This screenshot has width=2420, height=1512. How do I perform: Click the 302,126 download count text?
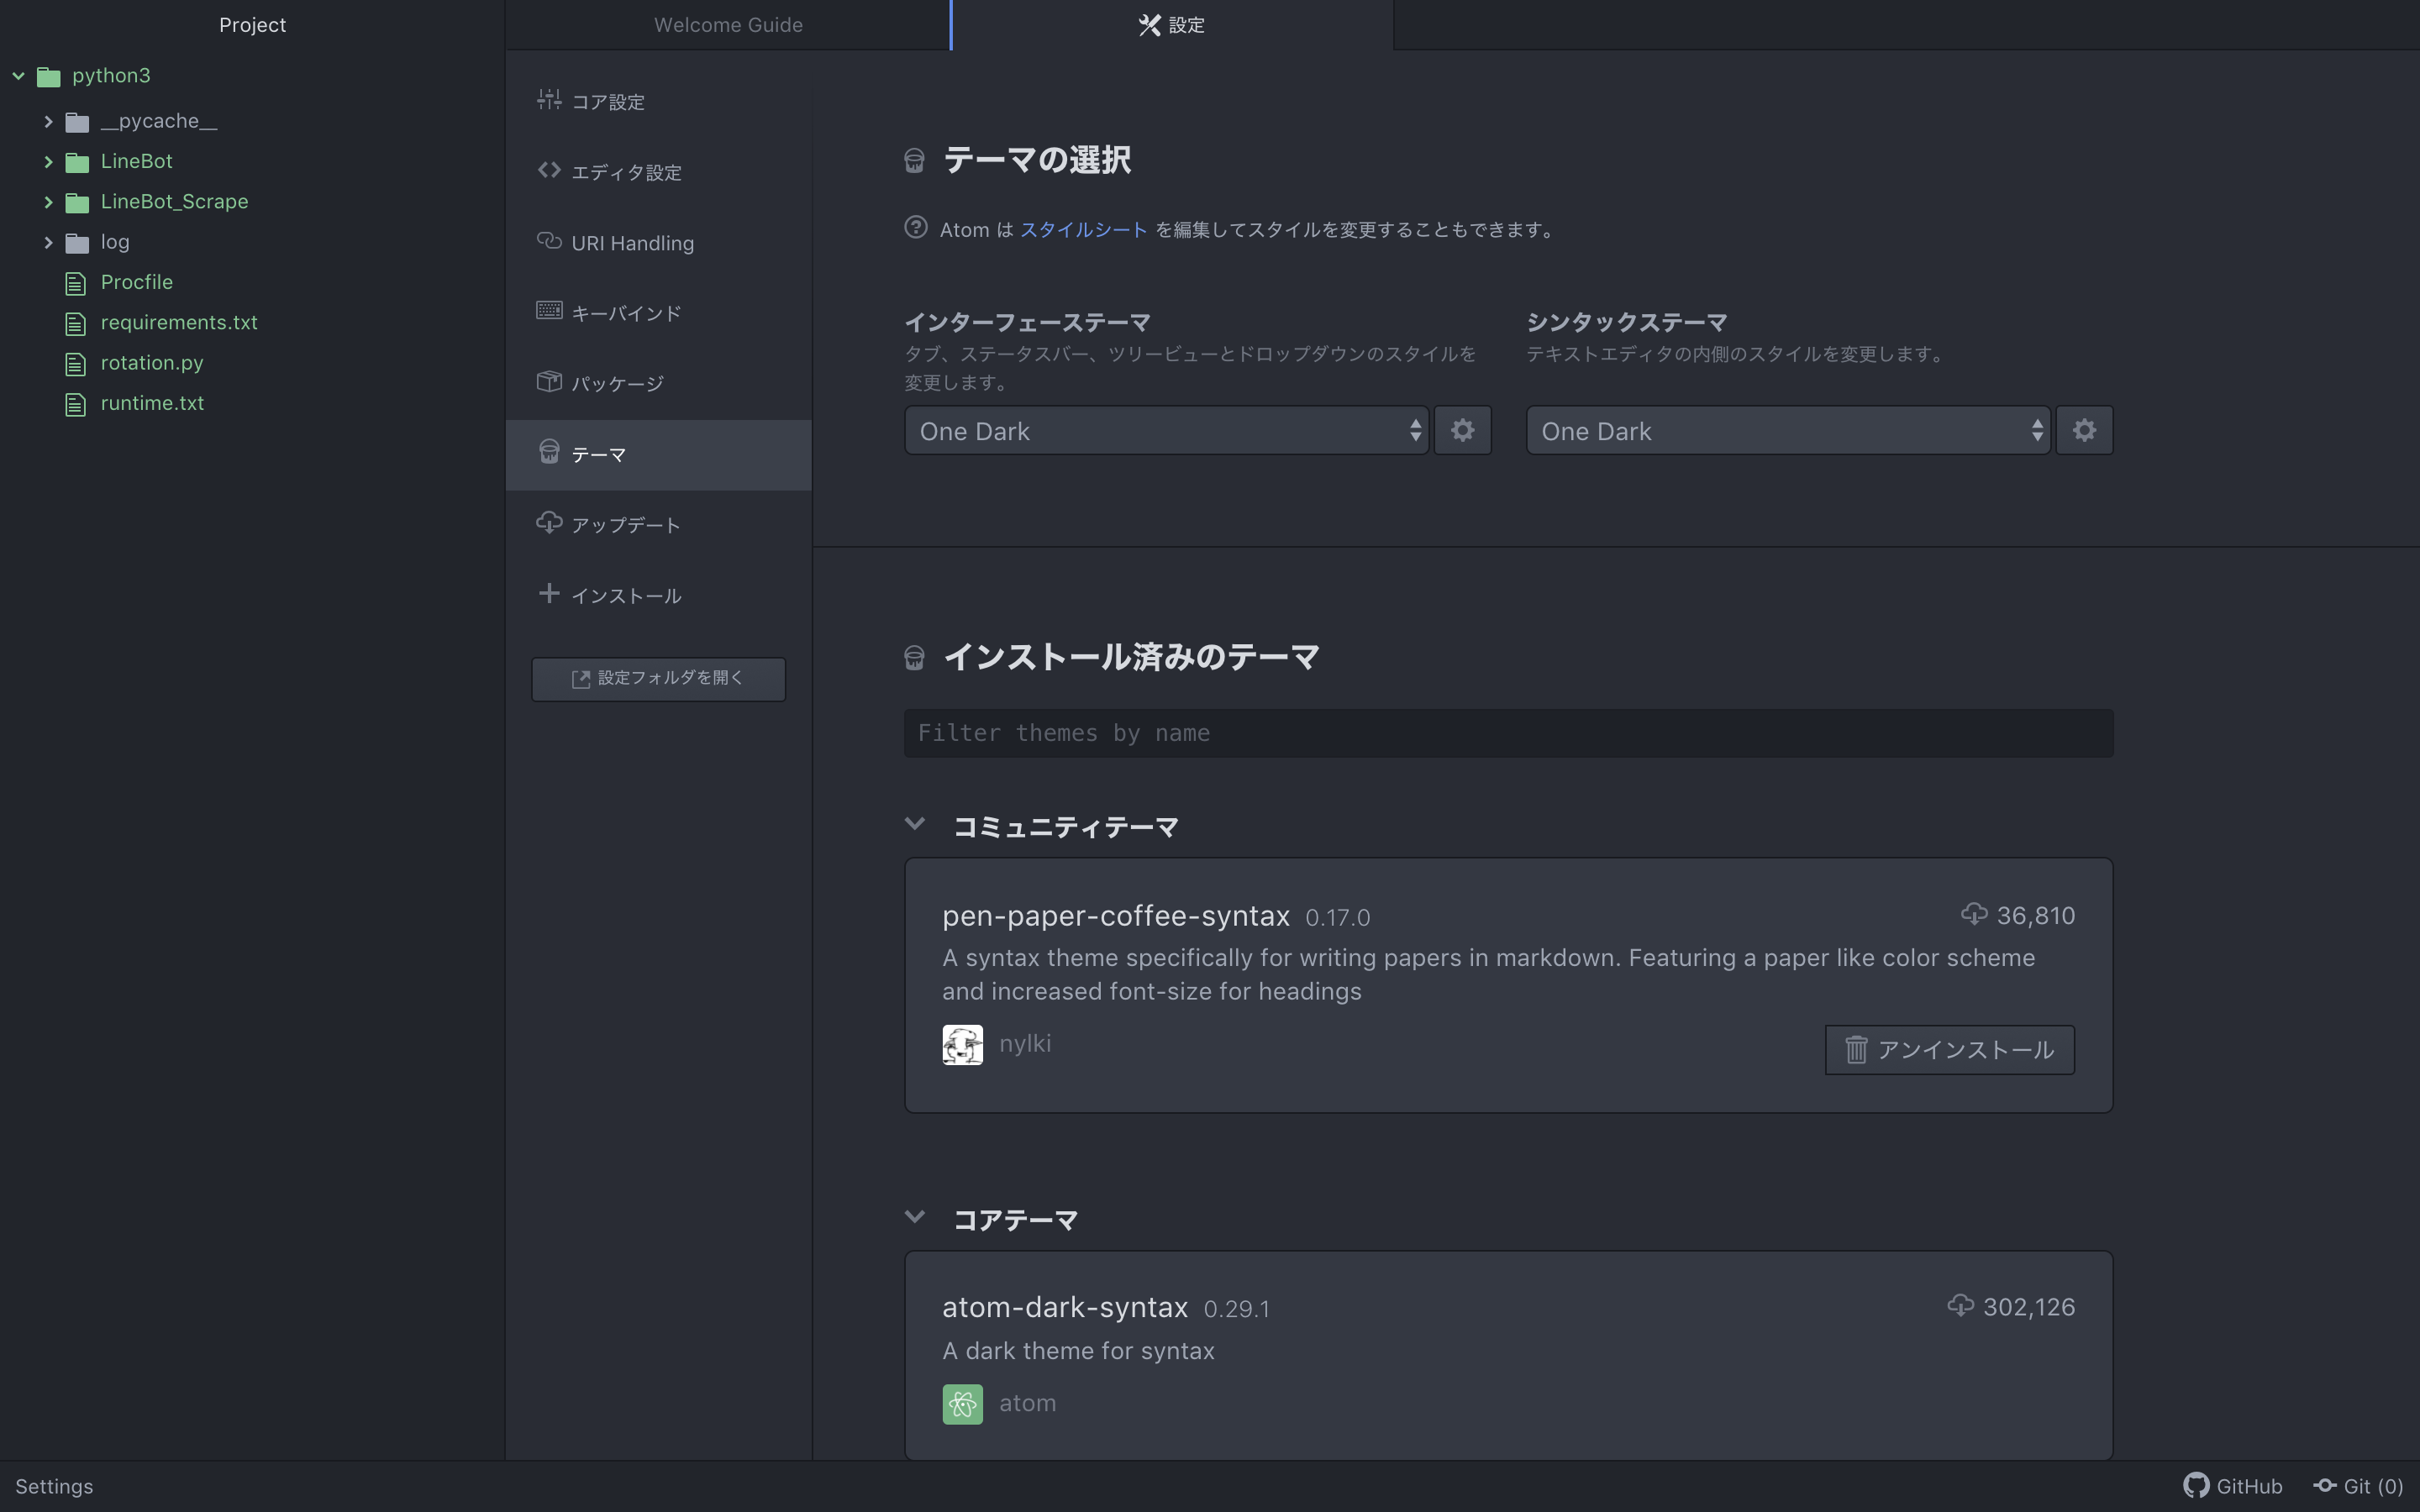(x=2028, y=1307)
